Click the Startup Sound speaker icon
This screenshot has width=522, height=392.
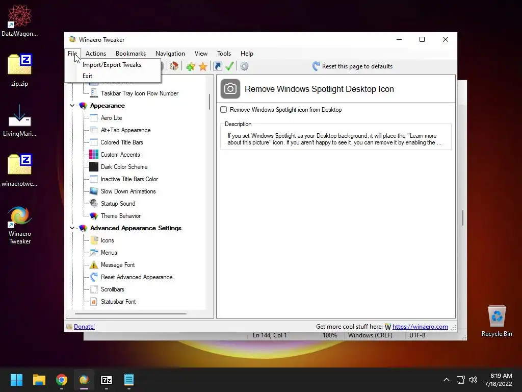coord(94,203)
